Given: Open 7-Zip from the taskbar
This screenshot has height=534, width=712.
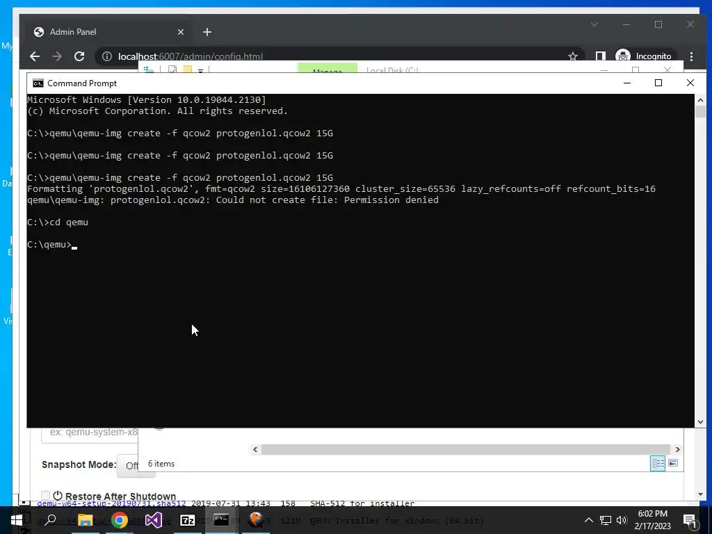Looking at the screenshot, I should (188, 520).
